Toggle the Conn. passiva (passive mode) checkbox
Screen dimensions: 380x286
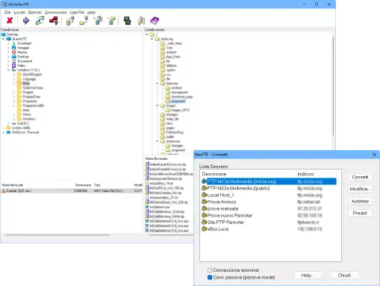click(x=210, y=277)
